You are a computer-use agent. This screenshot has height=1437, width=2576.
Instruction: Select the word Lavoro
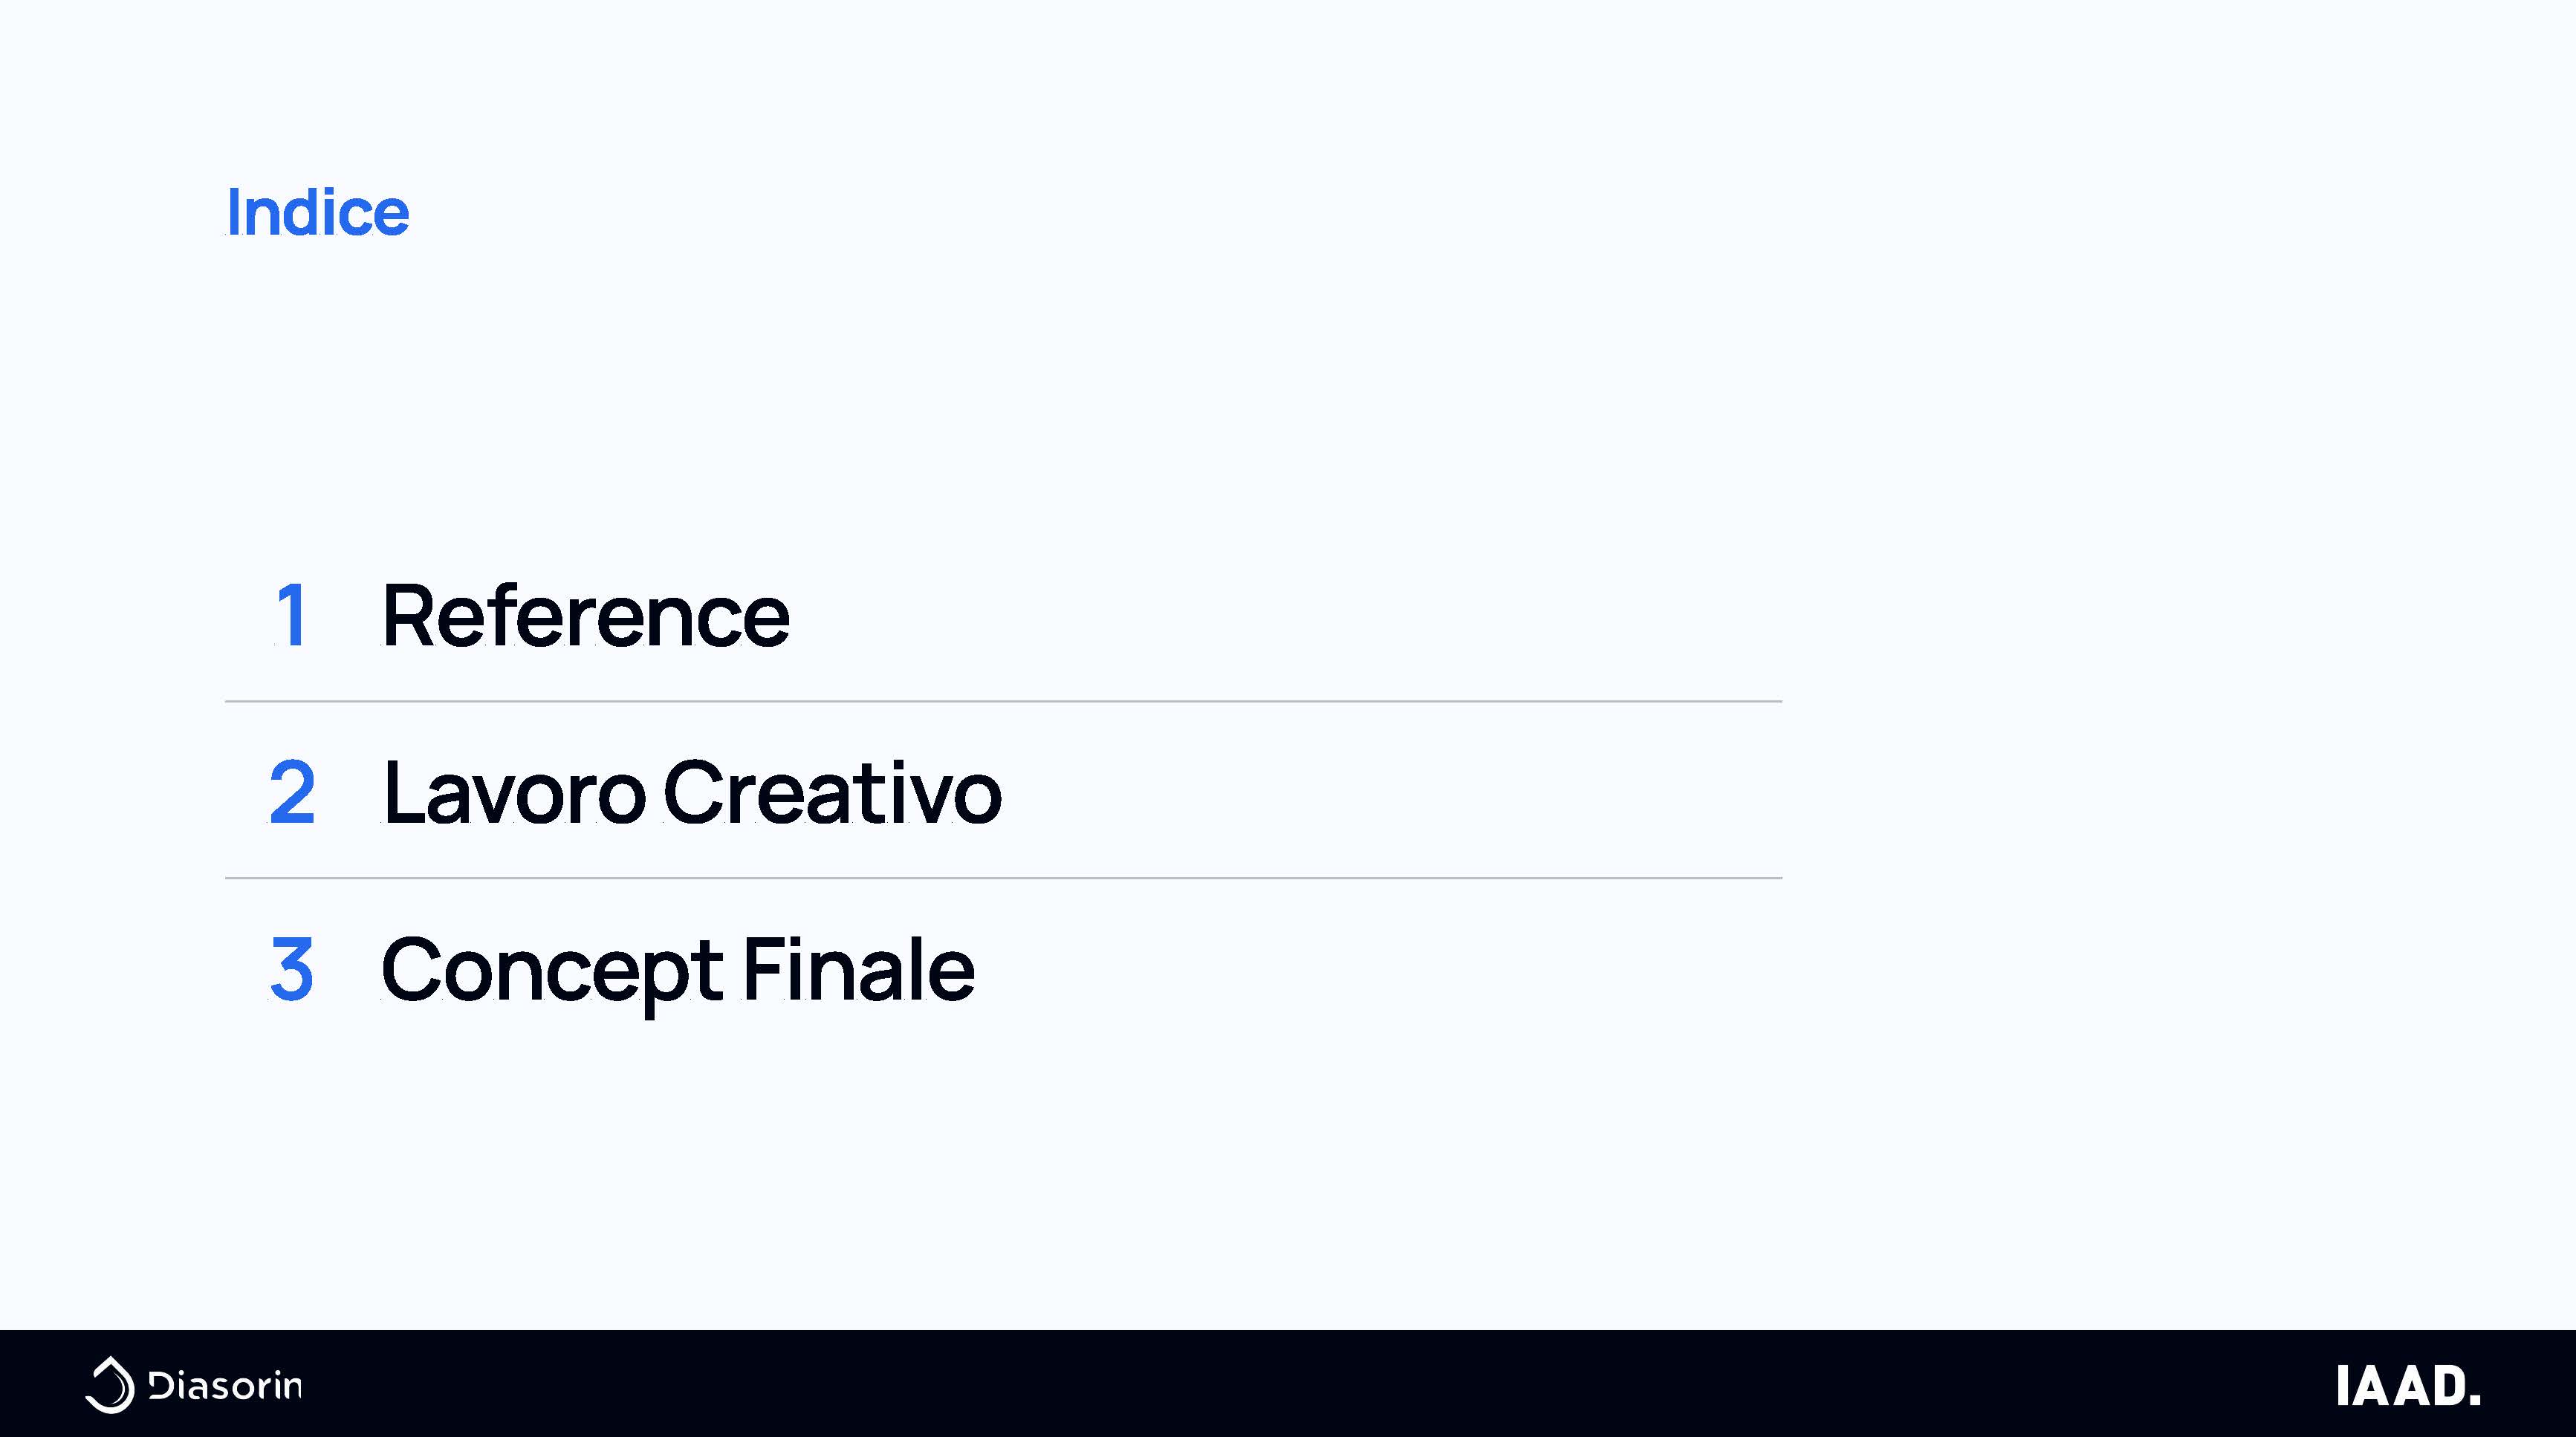point(514,792)
